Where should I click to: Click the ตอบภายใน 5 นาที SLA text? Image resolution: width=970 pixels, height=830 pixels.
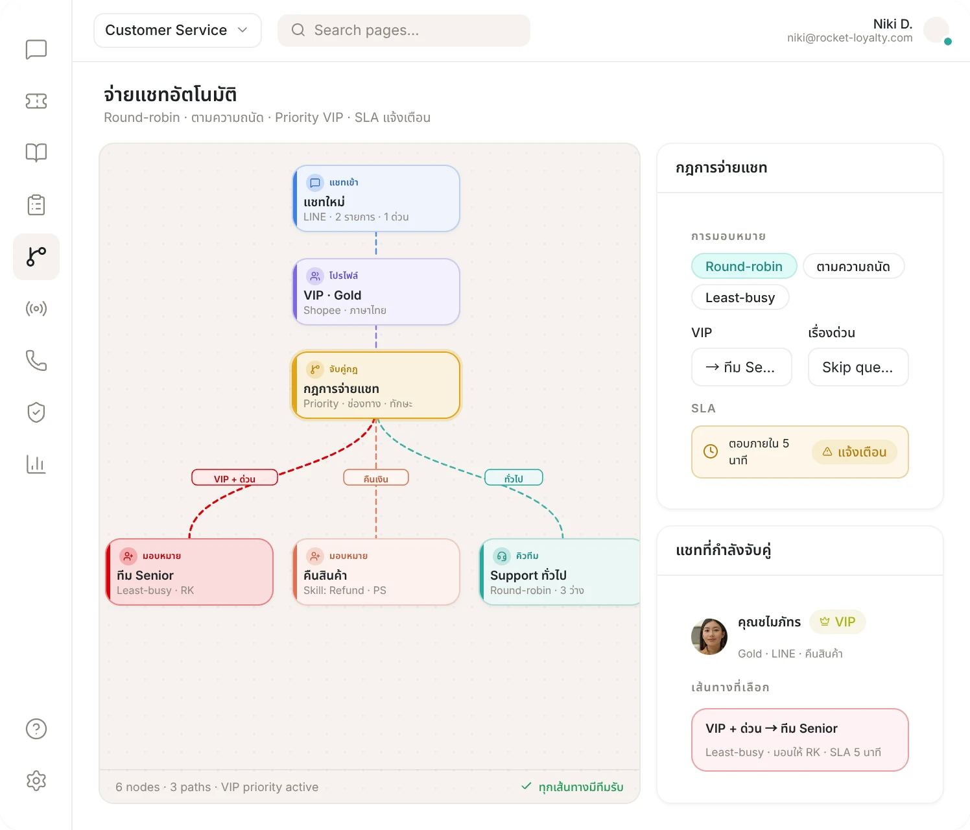(759, 451)
